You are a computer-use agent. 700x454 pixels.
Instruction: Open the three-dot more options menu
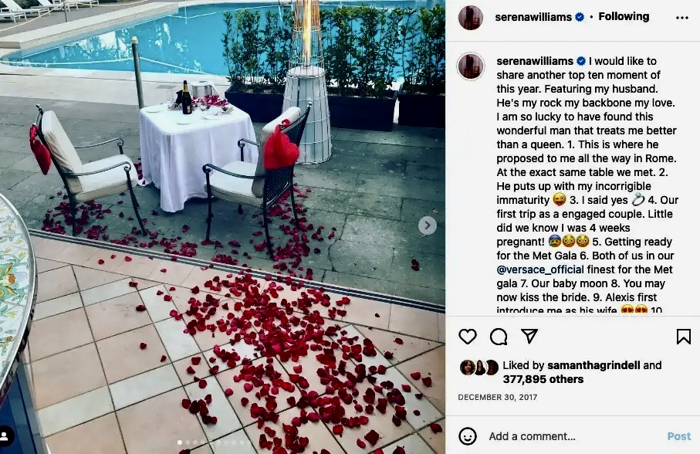[682, 18]
